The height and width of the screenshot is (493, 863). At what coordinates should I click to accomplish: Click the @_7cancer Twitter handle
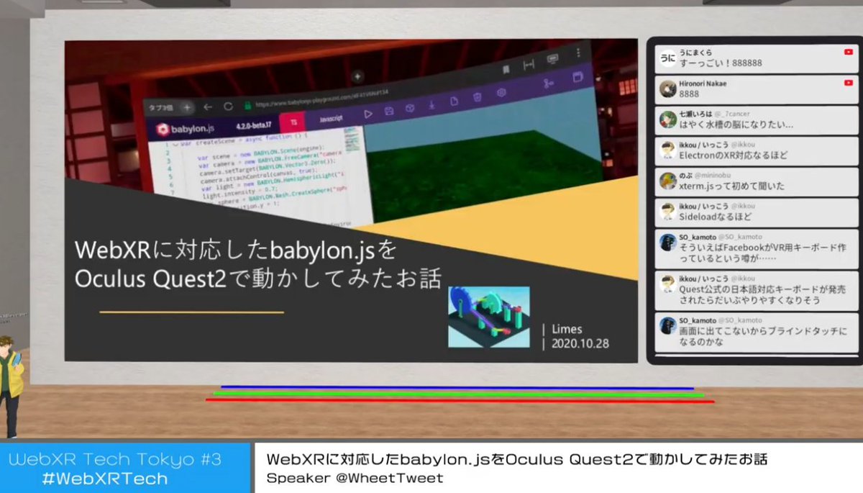point(732,114)
